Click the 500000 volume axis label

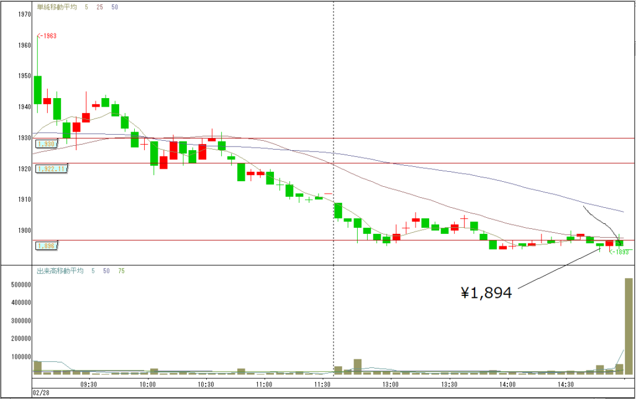[x=21, y=285]
